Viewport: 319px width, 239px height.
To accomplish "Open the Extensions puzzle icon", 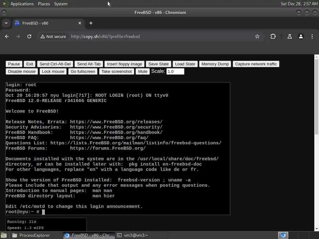I will (x=273, y=37).
